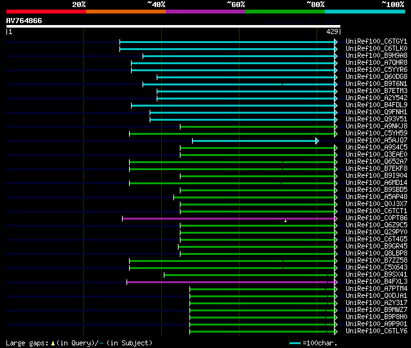The image size is (411, 348).
Task: Click the UniRef100_C6TCT1 label
Action: click(376, 211)
